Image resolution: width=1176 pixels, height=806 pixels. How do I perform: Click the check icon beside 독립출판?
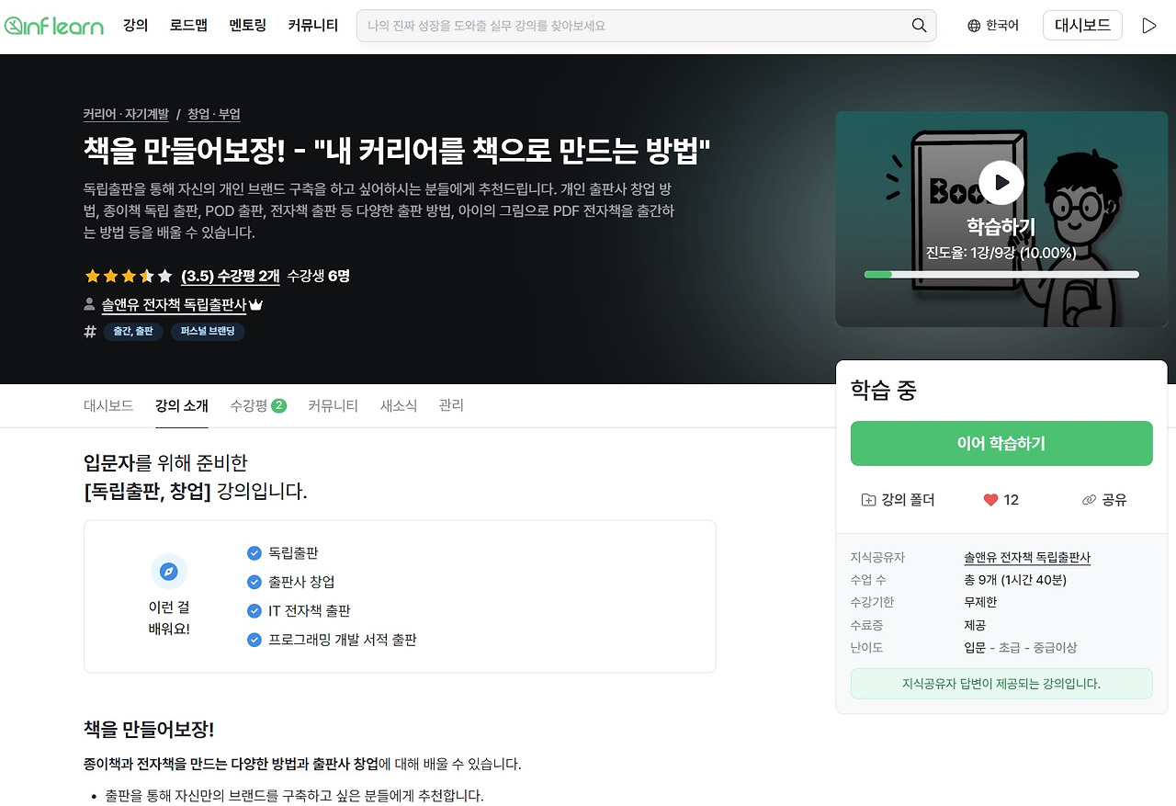point(254,553)
